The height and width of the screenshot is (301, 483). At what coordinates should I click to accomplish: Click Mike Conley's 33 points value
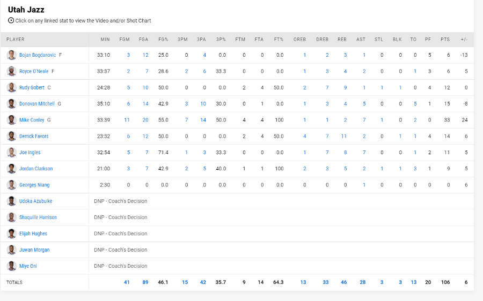447,120
